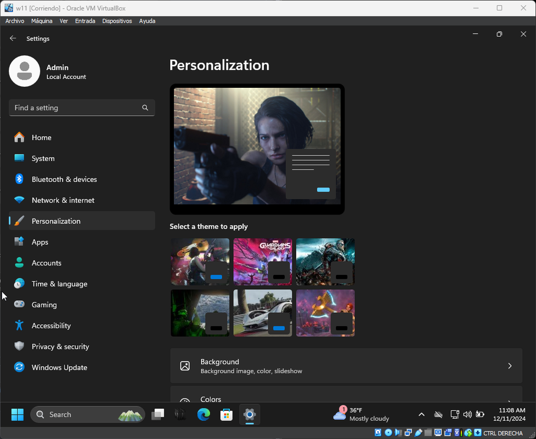Launch Microsoft Edge from taskbar
This screenshot has width=536, height=439.
[204, 414]
